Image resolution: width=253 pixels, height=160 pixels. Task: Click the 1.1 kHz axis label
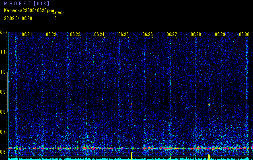(x=4, y=52)
